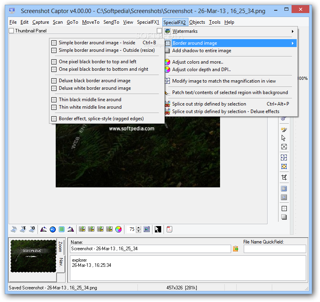
Task: Click the fourth of four picture icons
Action: tap(109, 229)
